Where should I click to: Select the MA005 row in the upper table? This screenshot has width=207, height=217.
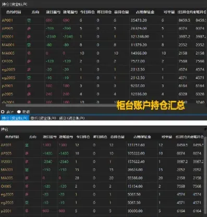tap(103, 53)
